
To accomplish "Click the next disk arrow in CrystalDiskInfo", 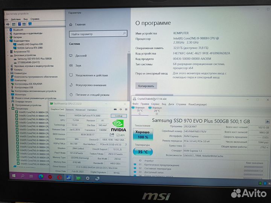I will tap(267, 121).
